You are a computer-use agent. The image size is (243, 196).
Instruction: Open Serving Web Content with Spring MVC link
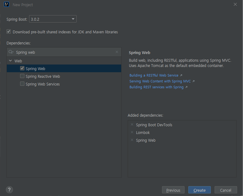coord(160,81)
